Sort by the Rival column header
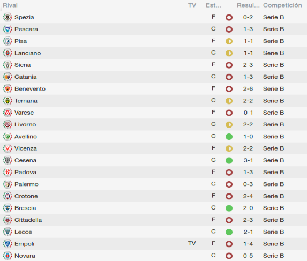 tap(10, 5)
